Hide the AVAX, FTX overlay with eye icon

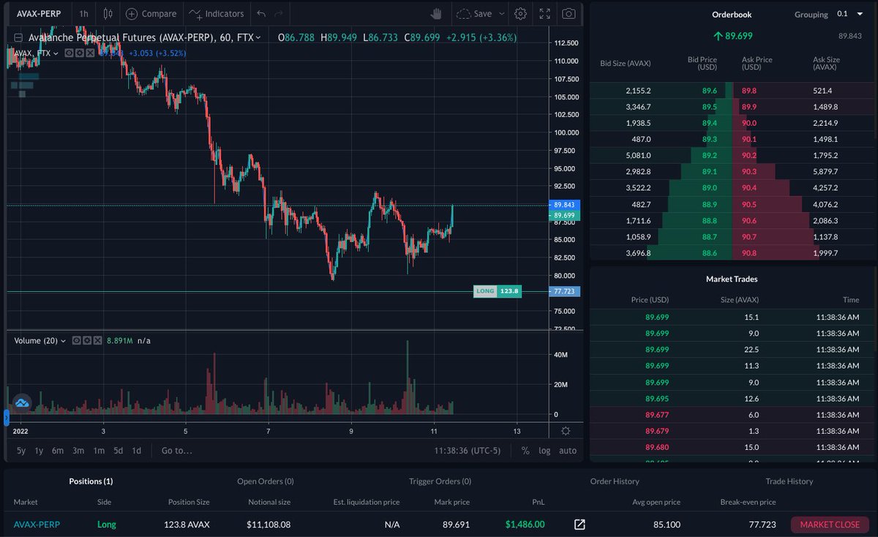(x=67, y=53)
